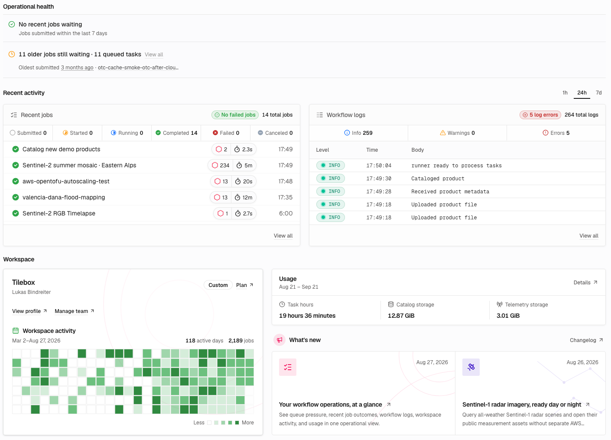Open View all in Recent jobs panel

283,236
